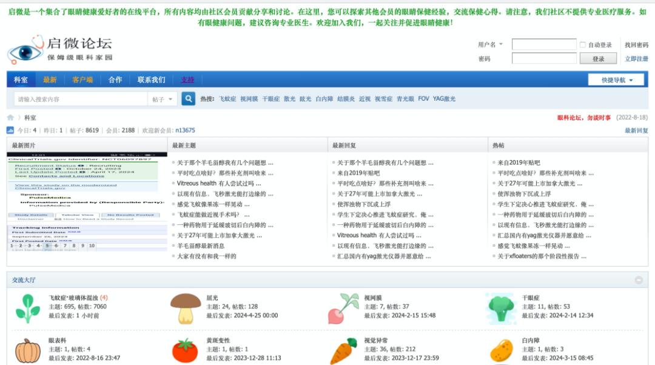The width and height of the screenshot is (655, 365).
Task: Open the 用户名 login type dropdown
Action: tap(491, 45)
